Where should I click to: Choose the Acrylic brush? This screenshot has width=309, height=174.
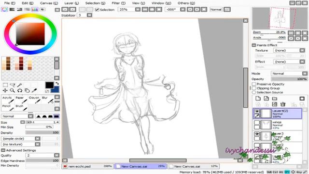8,100
